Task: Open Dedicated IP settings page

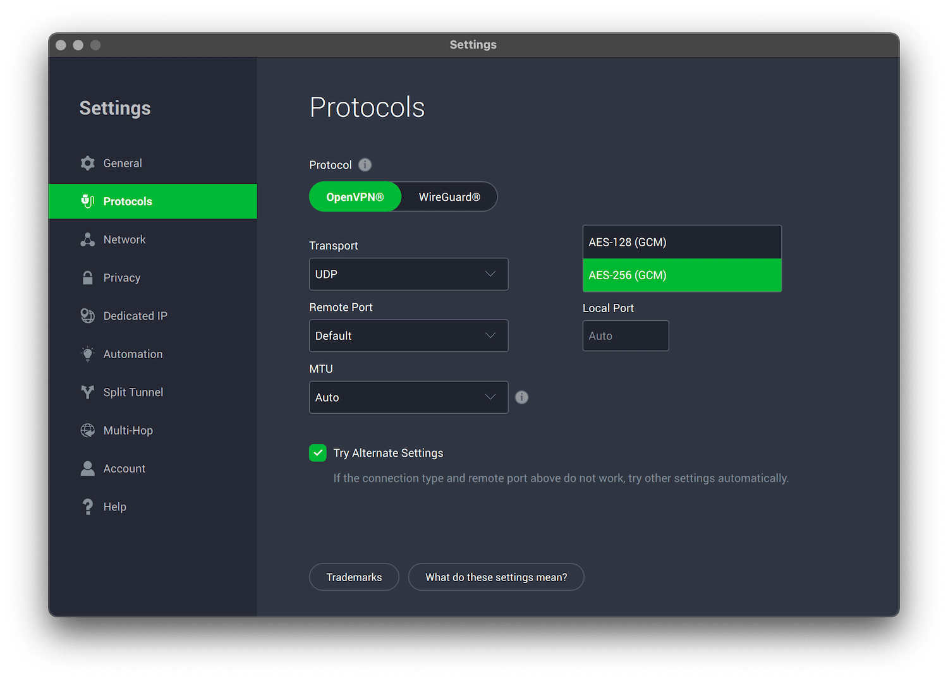Action: 153,316
